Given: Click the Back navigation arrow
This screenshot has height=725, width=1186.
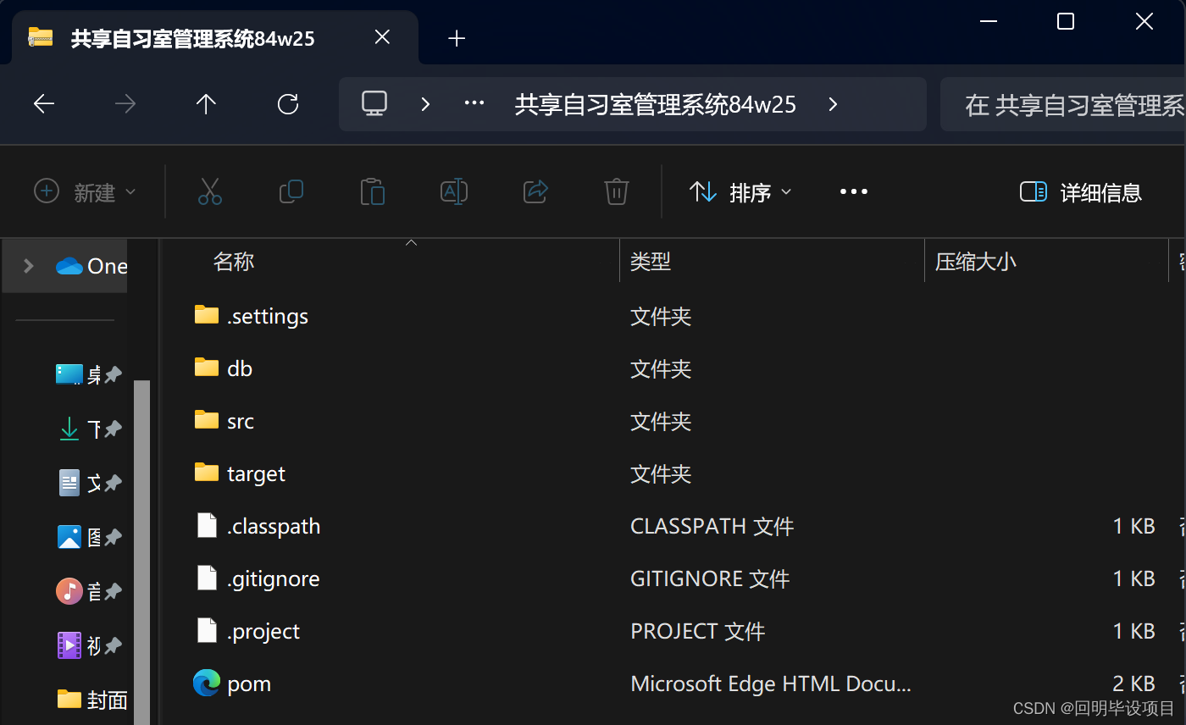Looking at the screenshot, I should point(43,103).
